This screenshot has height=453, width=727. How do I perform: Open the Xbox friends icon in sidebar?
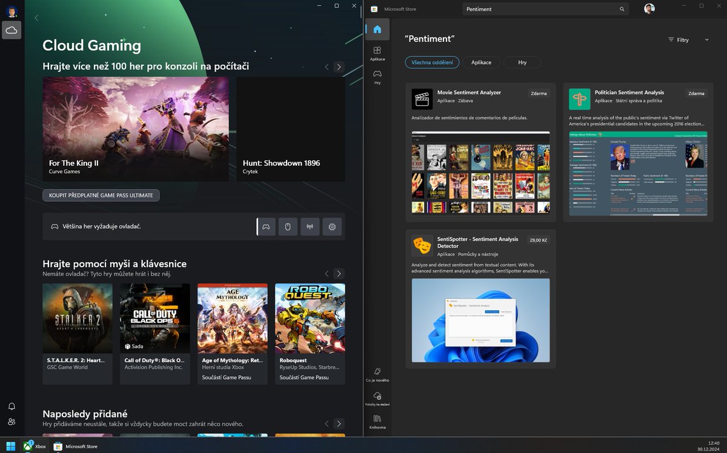pos(12,422)
